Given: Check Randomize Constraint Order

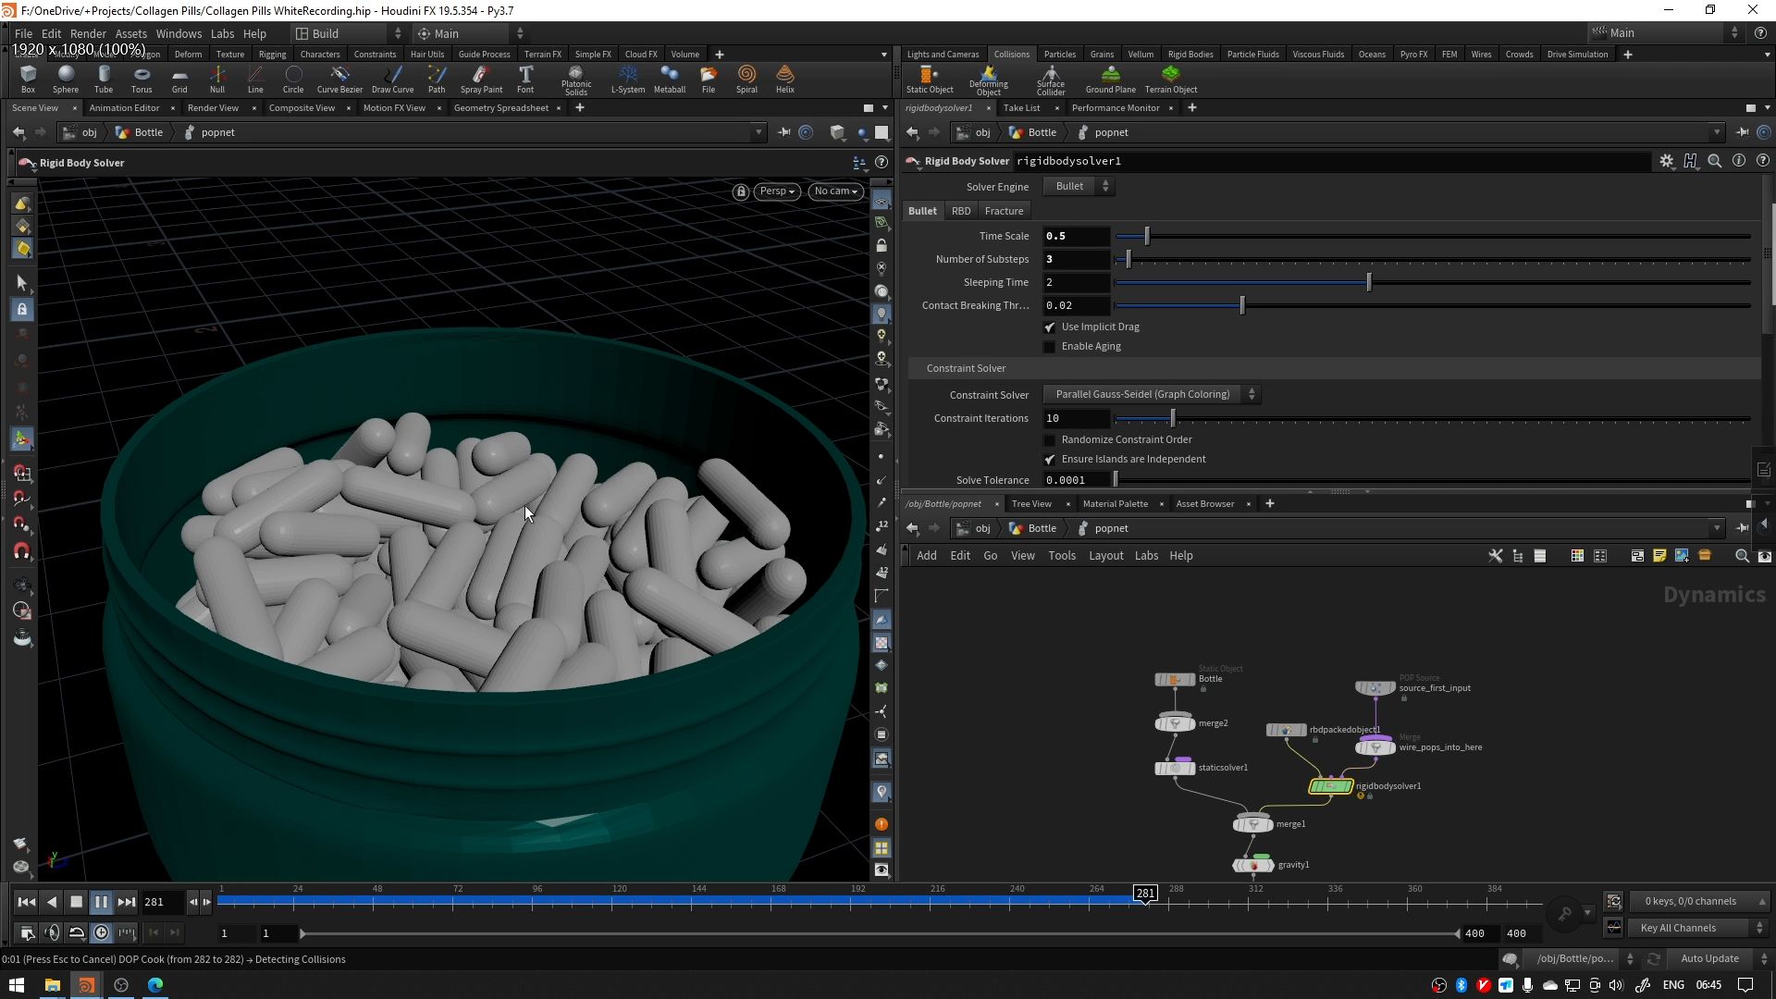Looking at the screenshot, I should click(x=1050, y=440).
